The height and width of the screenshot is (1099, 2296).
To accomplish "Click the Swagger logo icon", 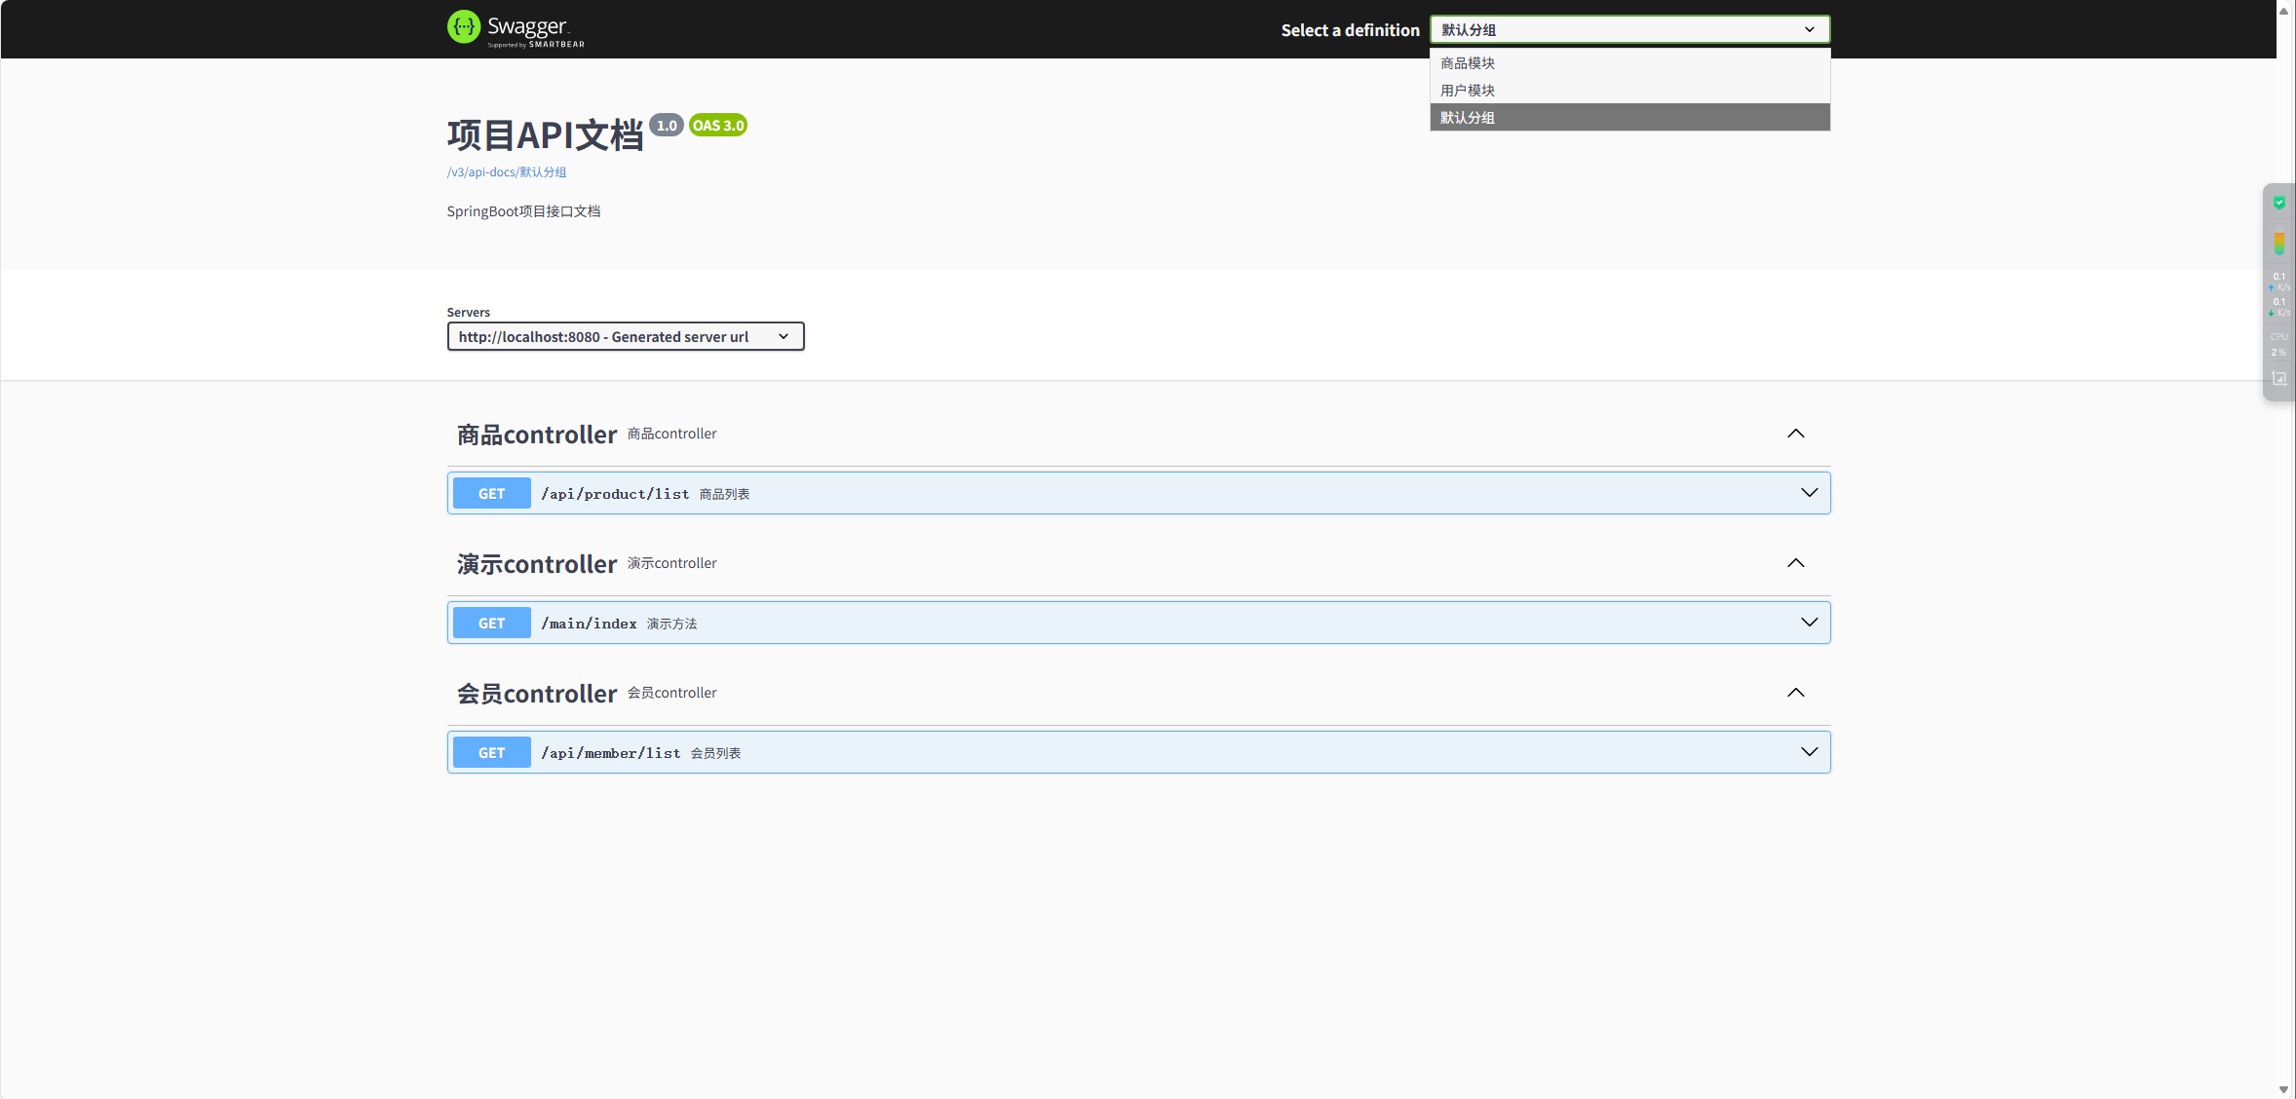I will tap(464, 27).
